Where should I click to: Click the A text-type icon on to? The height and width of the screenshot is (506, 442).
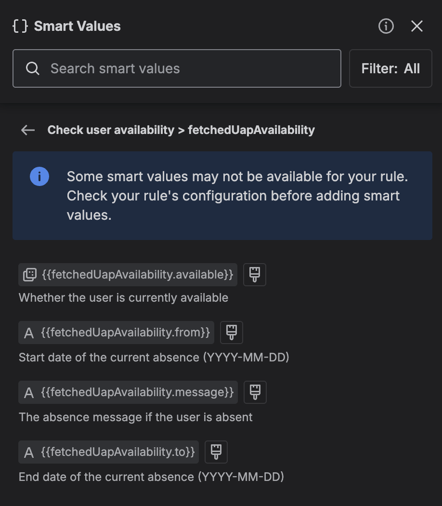tap(28, 452)
